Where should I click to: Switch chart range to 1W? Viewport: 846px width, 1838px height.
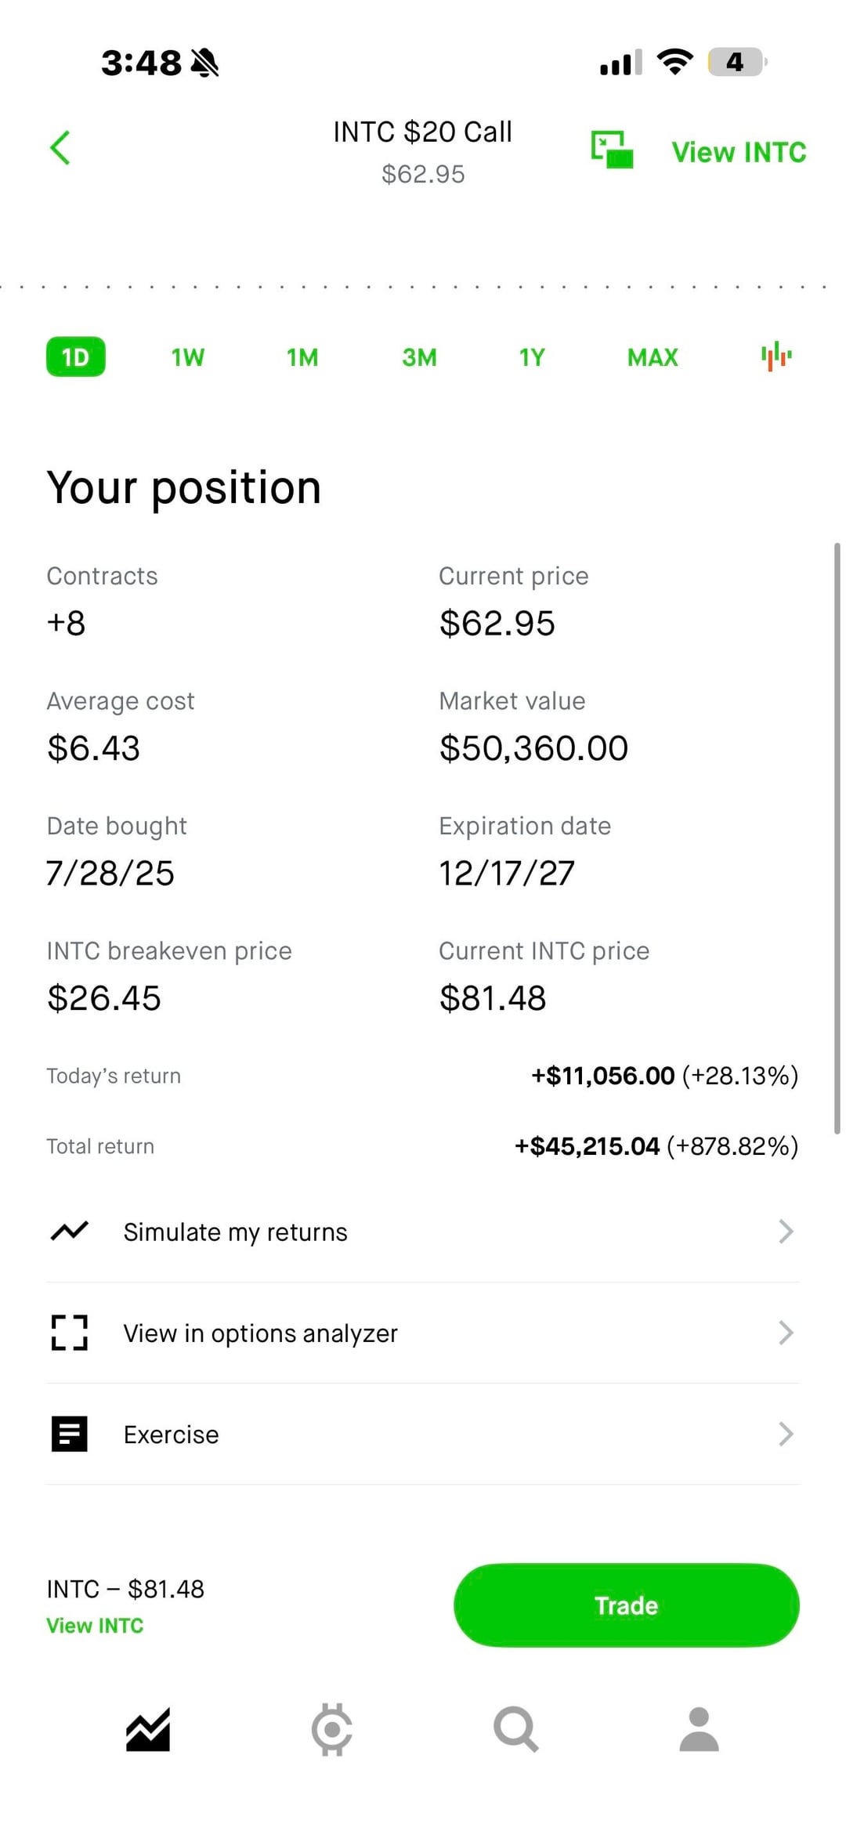click(188, 357)
